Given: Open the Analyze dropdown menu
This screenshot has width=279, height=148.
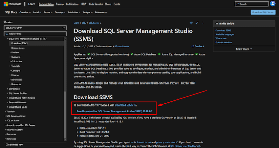Looking at the screenshot, I should pyautogui.click(x=88, y=12).
